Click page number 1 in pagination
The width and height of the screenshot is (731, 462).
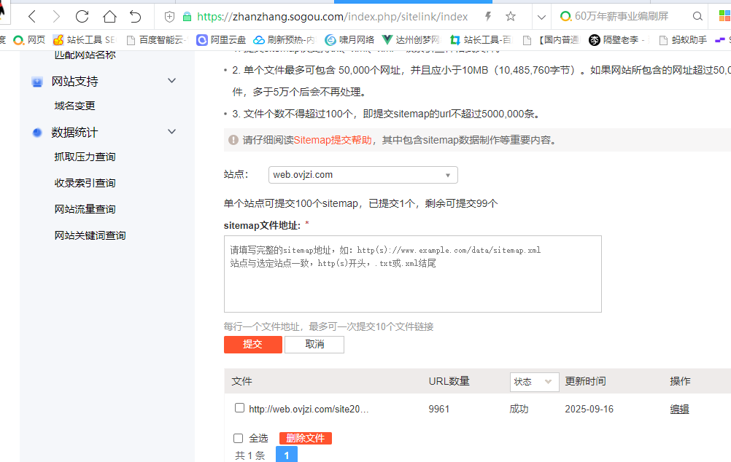click(287, 455)
